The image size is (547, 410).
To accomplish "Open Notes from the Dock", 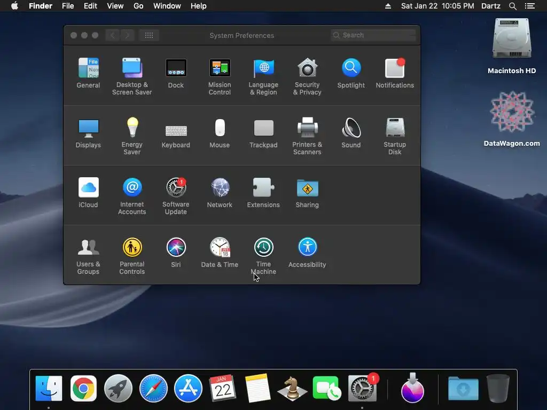I will [x=257, y=388].
